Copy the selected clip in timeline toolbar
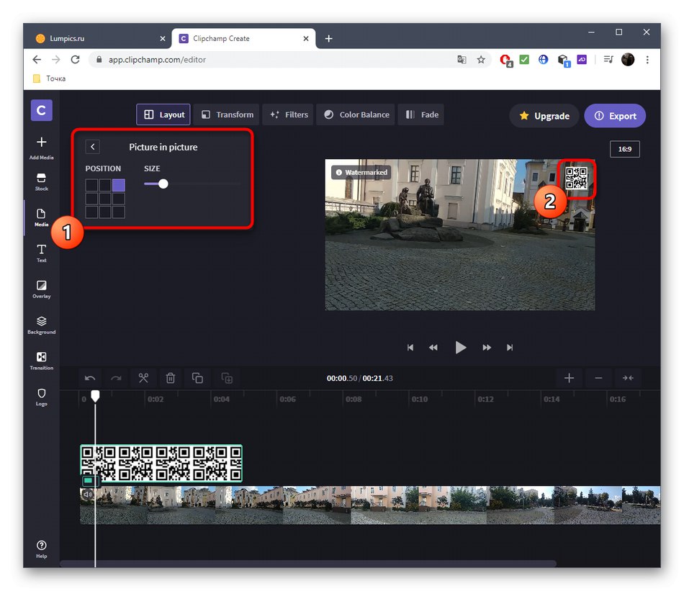Image resolution: width=684 pixels, height=591 pixels. pyautogui.click(x=197, y=378)
